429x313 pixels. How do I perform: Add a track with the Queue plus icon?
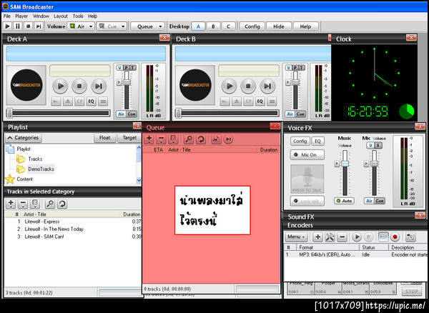click(149, 139)
